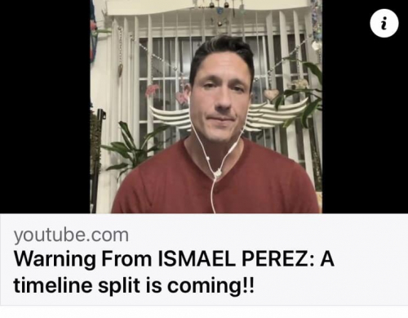The height and width of the screenshot is (318, 408).
Task: Click the black bar beneath the info icon
Action: pyautogui.click(x=365, y=125)
